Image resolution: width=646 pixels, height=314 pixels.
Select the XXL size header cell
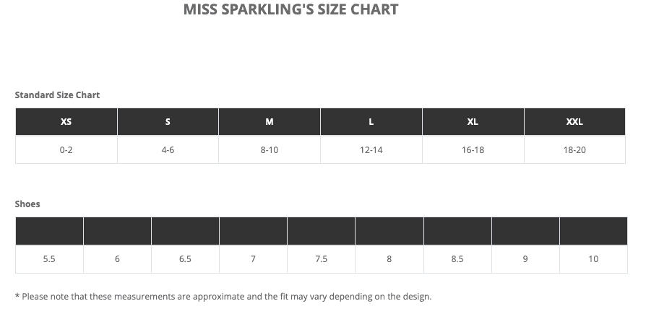tap(574, 122)
